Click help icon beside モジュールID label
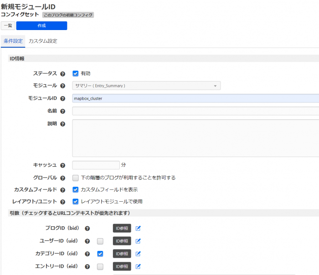The height and width of the screenshot is (275, 319). click(x=63, y=98)
